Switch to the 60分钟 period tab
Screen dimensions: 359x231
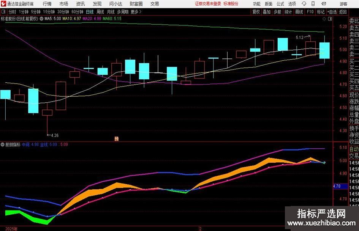point(77,12)
